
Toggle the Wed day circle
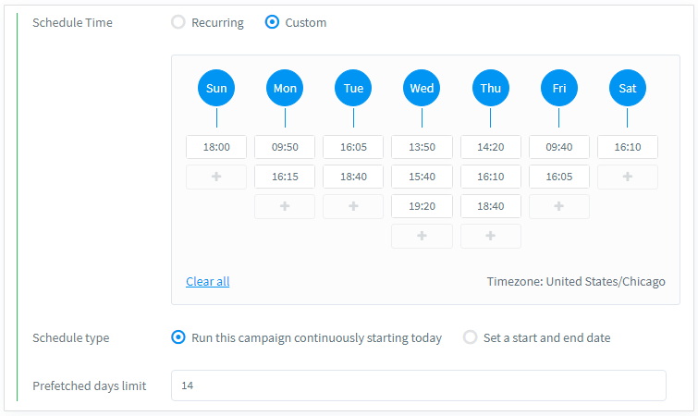(422, 89)
